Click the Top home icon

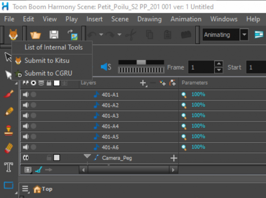[x=37, y=189]
